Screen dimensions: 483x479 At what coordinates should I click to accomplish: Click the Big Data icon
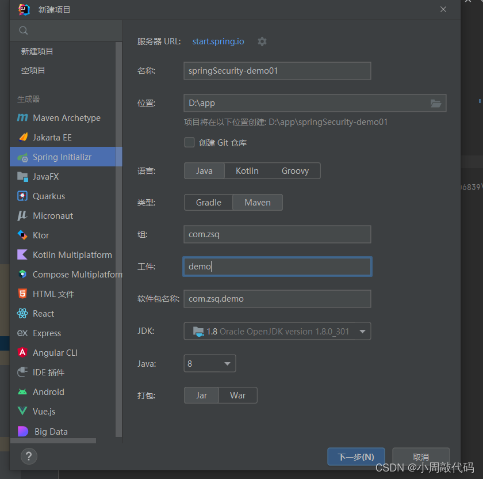tap(23, 431)
